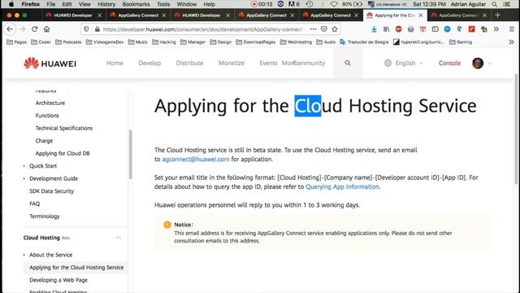The width and height of the screenshot is (520, 293).
Task: Open the Architecture sidebar page
Action: click(50, 103)
